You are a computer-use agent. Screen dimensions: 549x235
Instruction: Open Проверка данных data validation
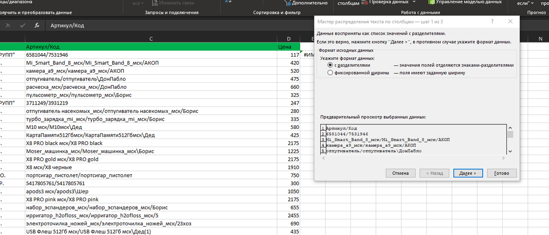(384, 2)
